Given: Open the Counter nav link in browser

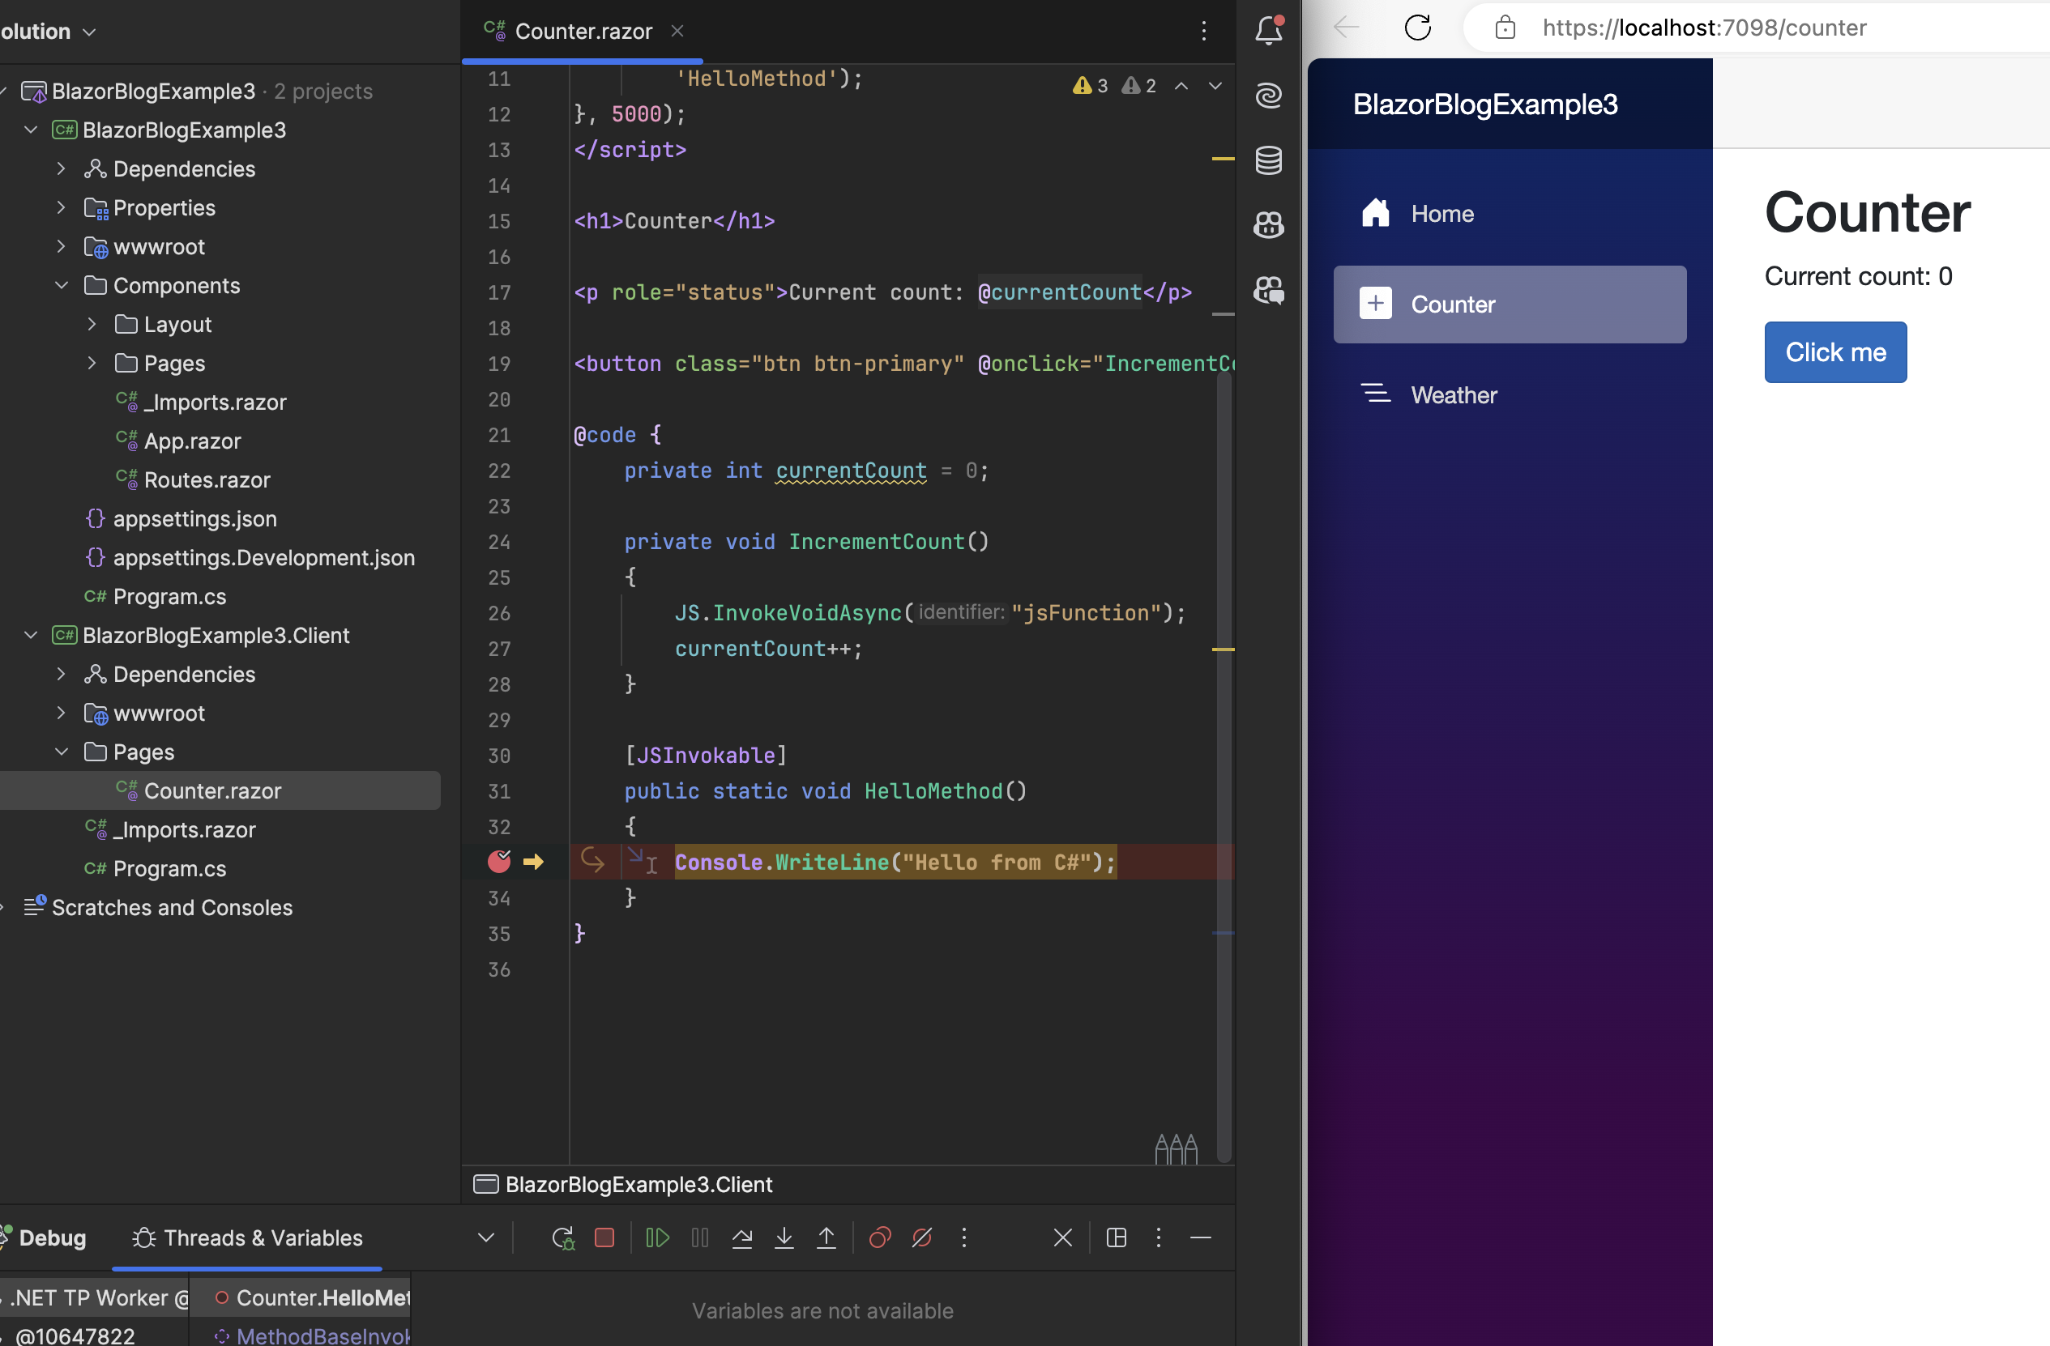Looking at the screenshot, I should [x=1510, y=304].
